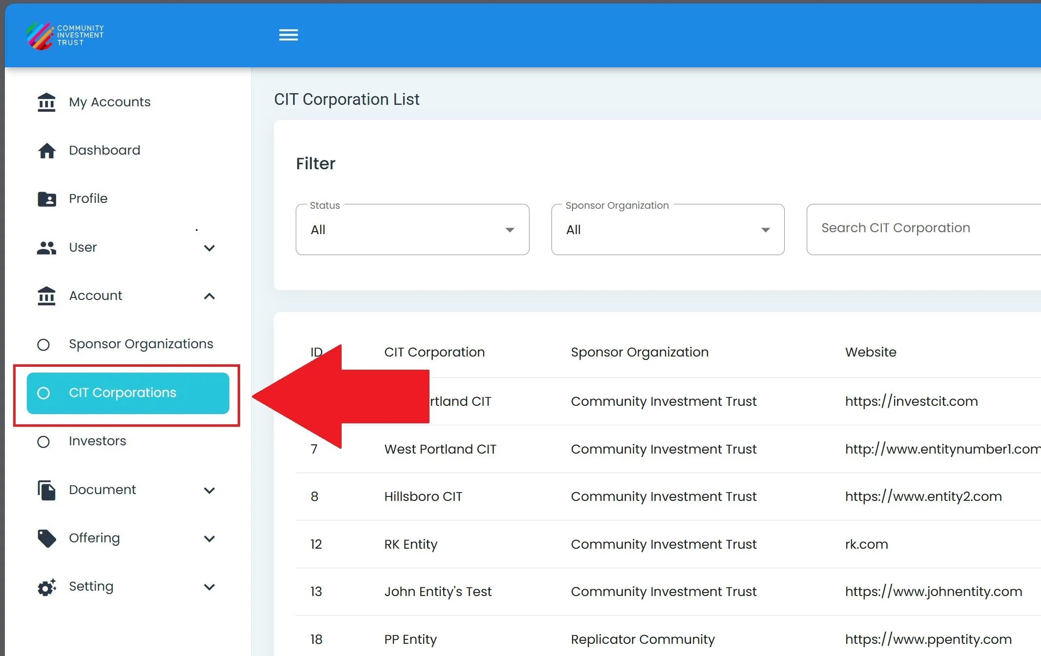1041x656 pixels.
Task: Click the Offering tag icon
Action: [46, 538]
